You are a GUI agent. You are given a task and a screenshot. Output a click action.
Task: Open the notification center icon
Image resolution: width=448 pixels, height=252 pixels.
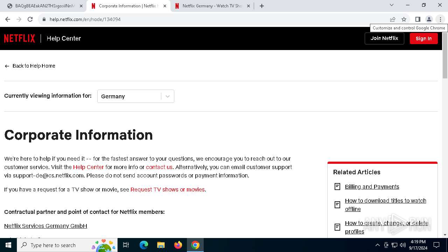436,245
